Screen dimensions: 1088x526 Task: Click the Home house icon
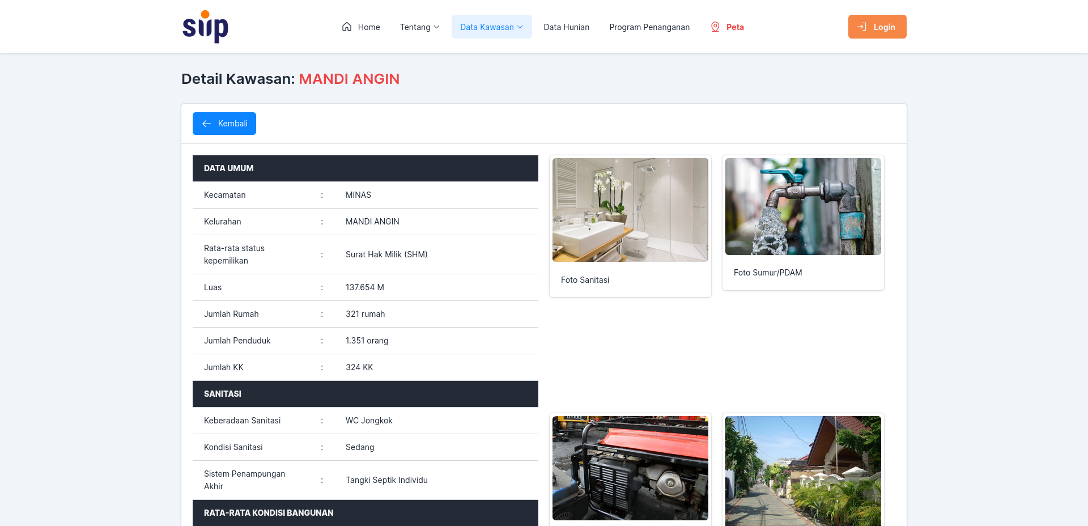click(x=347, y=27)
